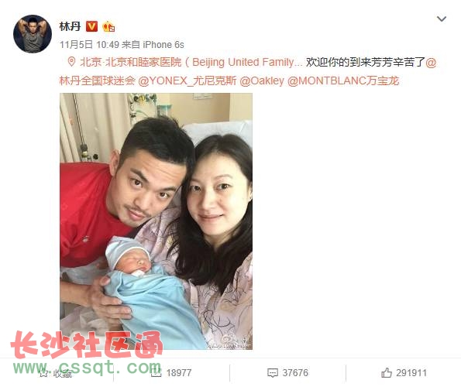
Task: Click the orange V verification badge
Action: 91,26
